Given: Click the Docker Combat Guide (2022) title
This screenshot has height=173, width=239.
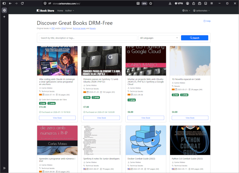Looking at the screenshot, I should click(x=141, y=159).
